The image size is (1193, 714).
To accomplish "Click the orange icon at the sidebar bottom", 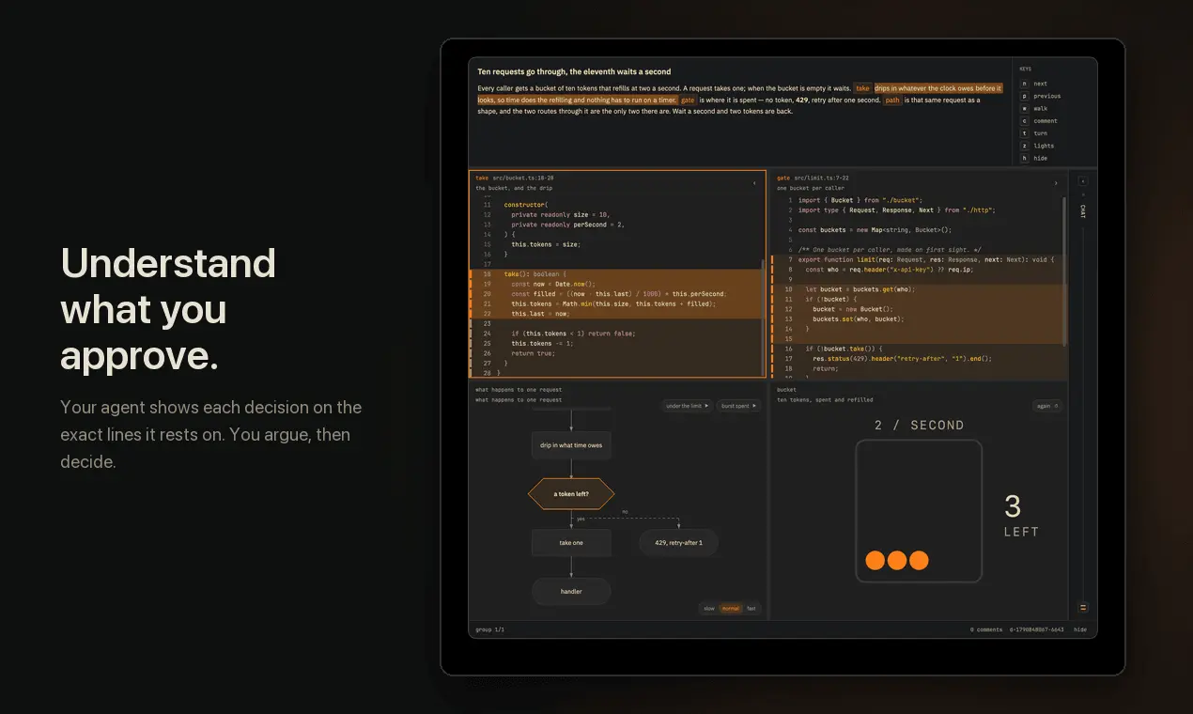I will (1082, 608).
